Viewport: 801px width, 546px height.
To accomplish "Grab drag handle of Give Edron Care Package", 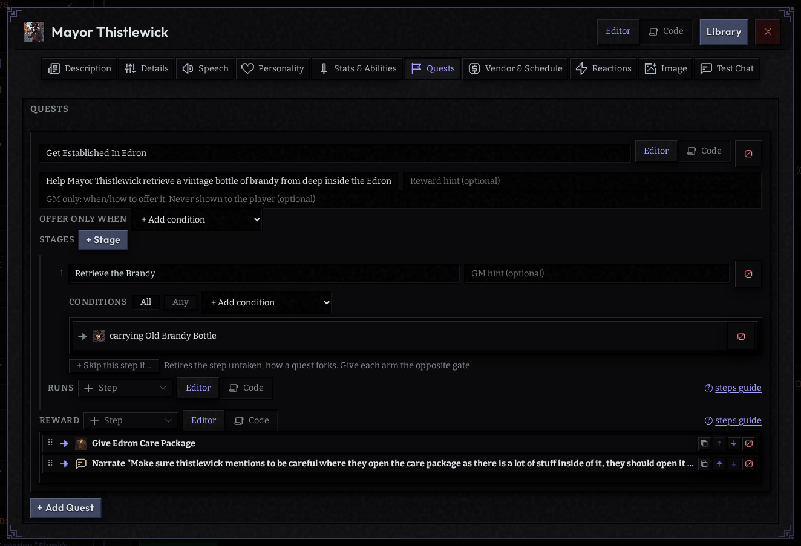I will click(x=50, y=443).
